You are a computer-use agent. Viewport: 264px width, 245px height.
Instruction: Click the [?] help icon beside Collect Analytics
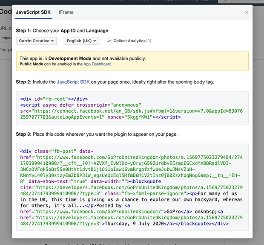(149, 41)
